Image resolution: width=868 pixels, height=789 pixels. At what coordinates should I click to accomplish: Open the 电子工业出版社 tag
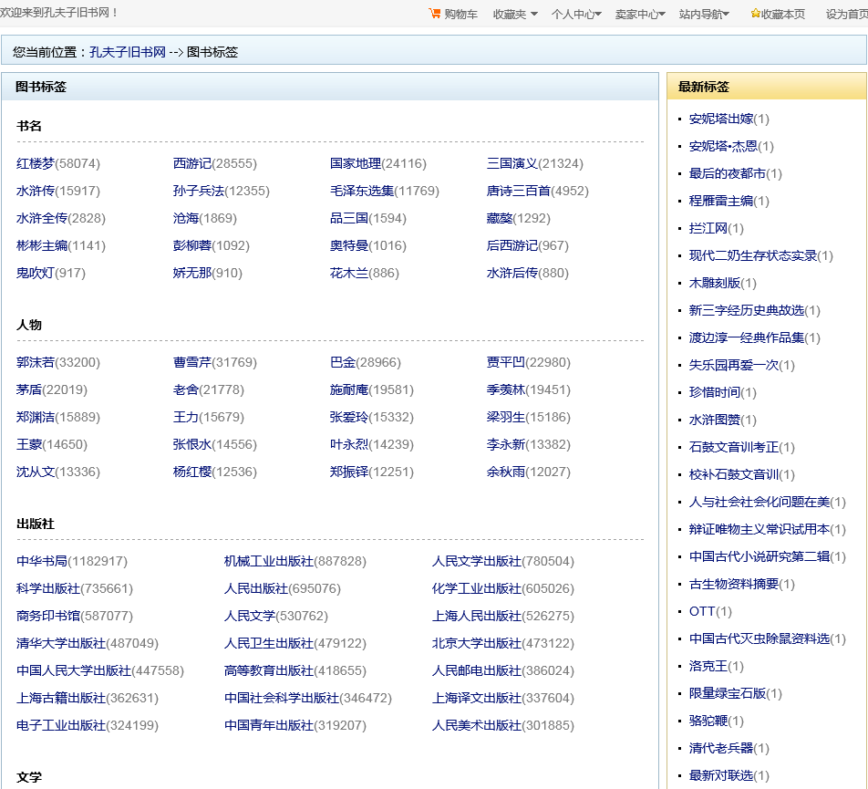click(x=61, y=725)
